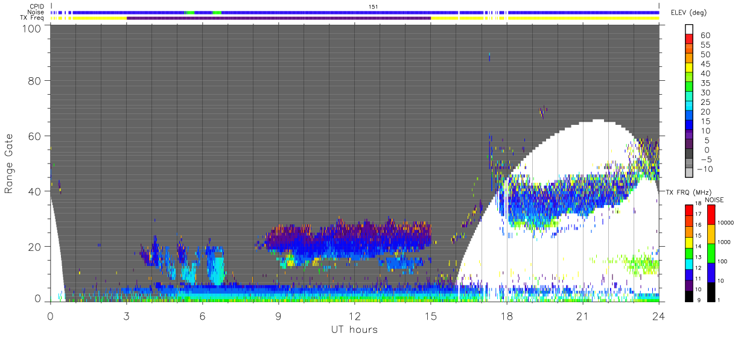741x342 pixels.
Task: Click the NOISE legend title
Action: pos(714,200)
